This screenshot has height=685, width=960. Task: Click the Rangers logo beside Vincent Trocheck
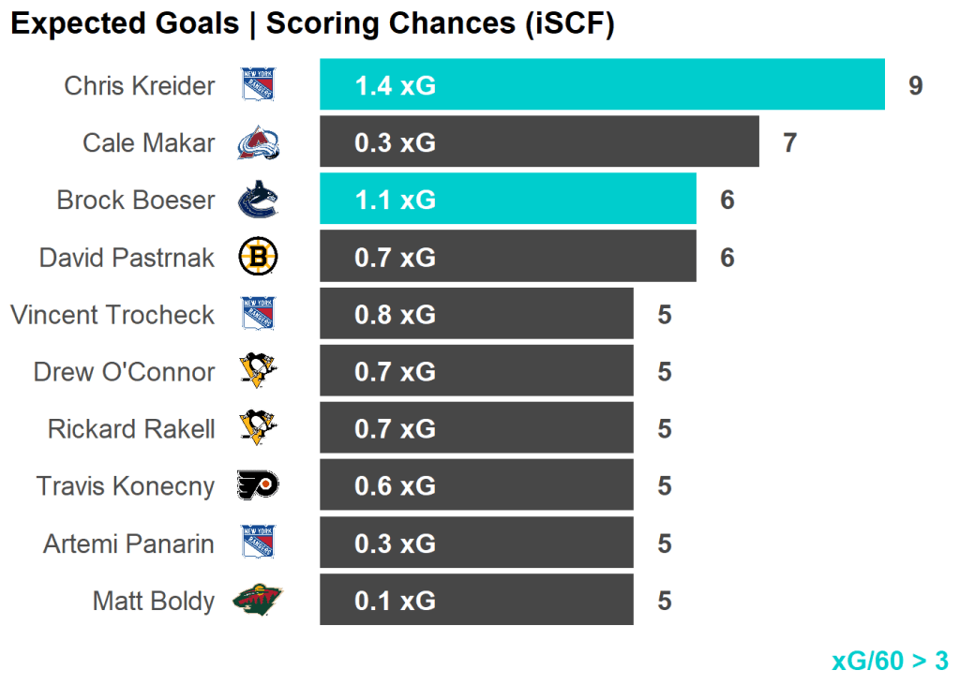[x=258, y=314]
